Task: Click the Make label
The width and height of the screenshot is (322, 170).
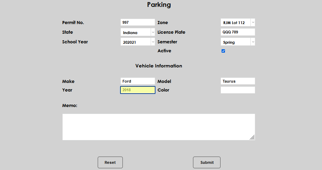Action: [68, 82]
